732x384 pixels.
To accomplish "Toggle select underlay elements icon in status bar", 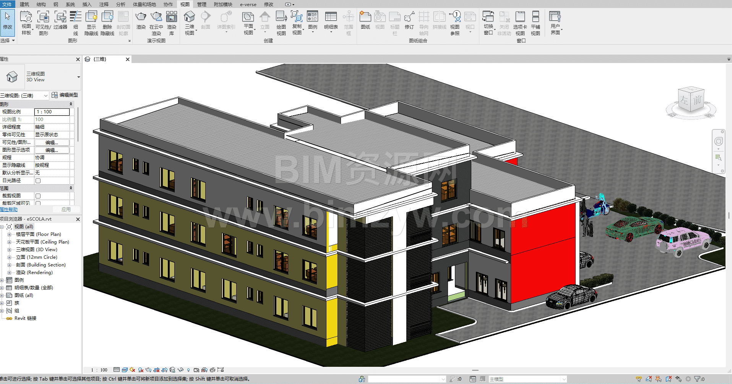I will 649,379.
